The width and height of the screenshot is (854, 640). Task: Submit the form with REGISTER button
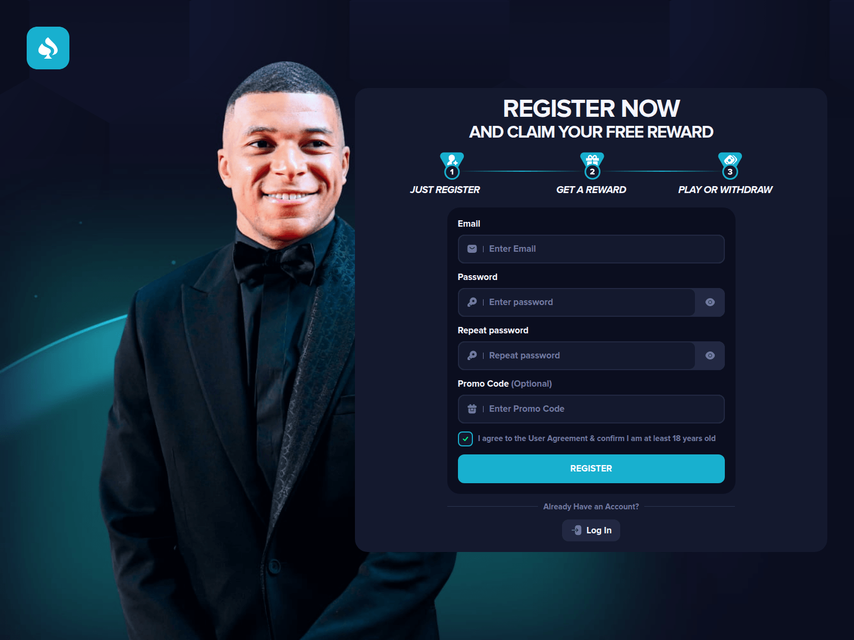pos(591,469)
